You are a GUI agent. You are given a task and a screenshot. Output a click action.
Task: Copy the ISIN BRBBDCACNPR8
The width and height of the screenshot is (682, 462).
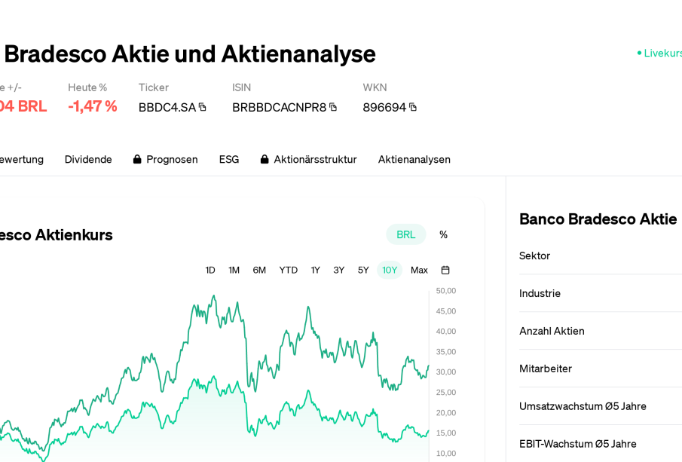[333, 107]
